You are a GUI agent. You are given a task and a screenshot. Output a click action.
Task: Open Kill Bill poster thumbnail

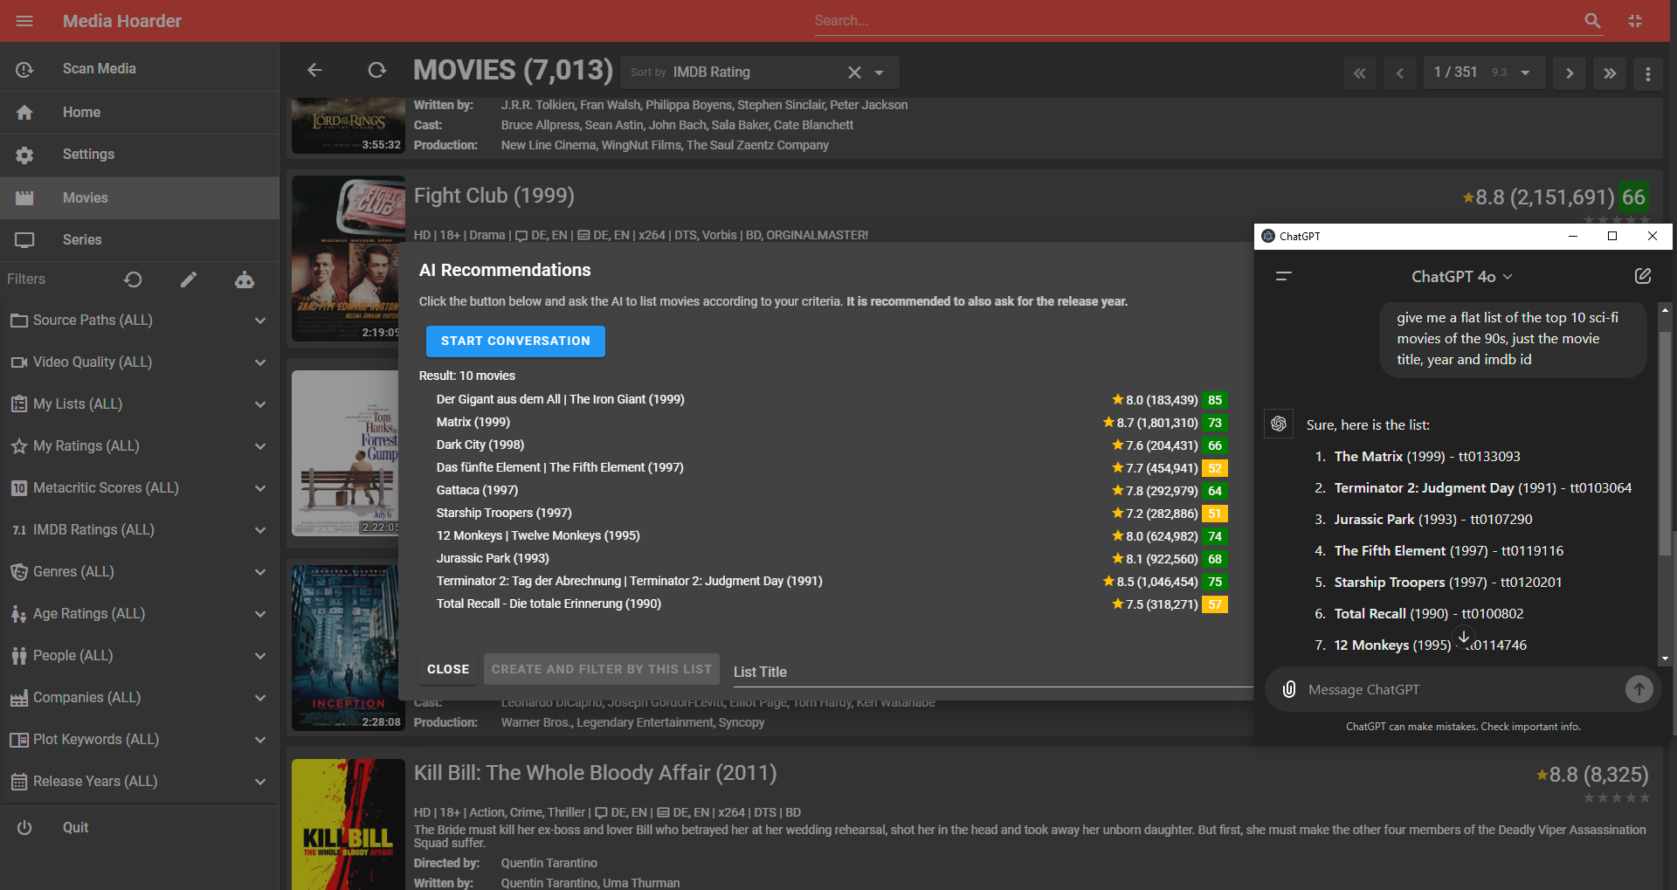coord(348,824)
